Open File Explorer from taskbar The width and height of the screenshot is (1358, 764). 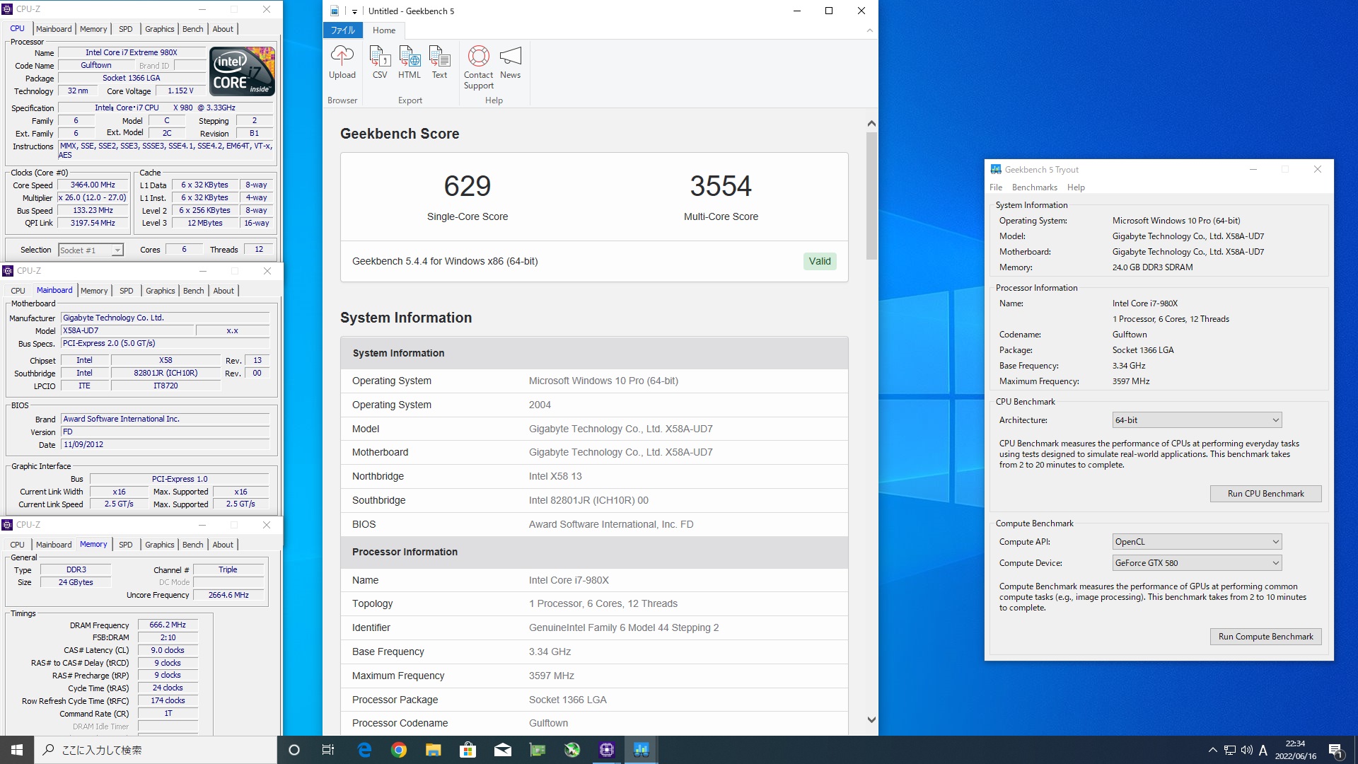click(433, 750)
